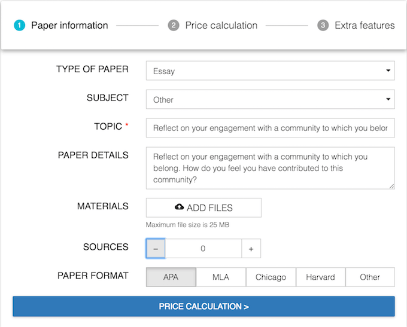Viewport: 407px width, 327px height.
Task: Pick Chicago paper format
Action: 271,277
